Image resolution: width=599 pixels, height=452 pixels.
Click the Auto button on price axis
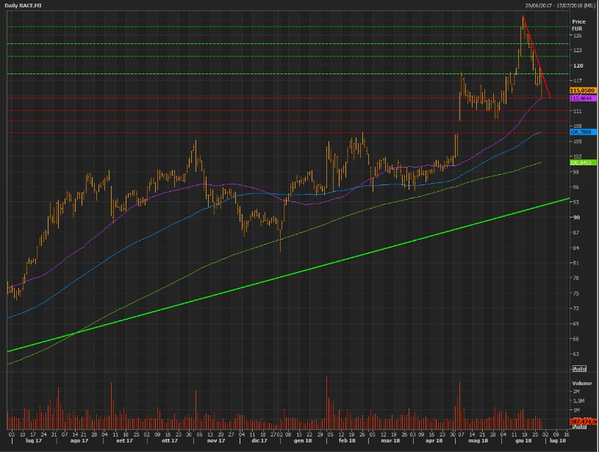579,367
